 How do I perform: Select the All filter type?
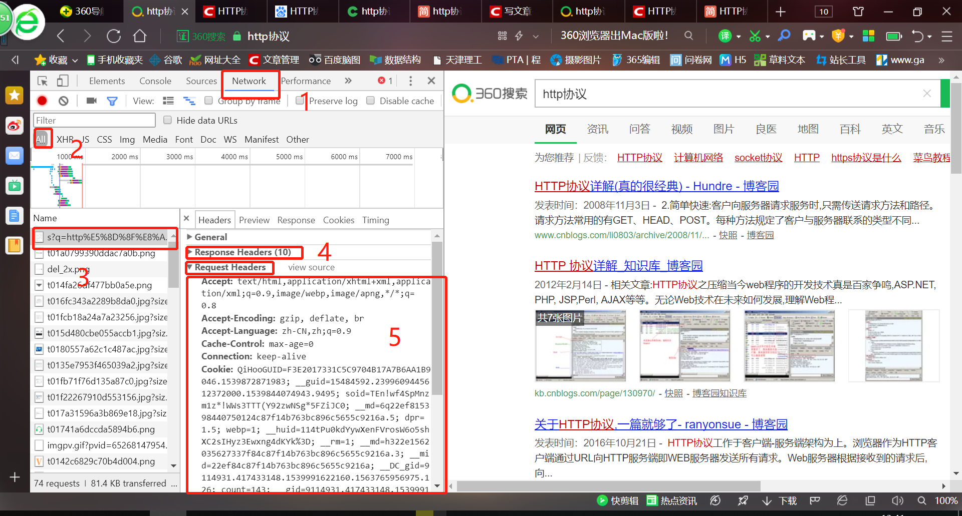[41, 139]
